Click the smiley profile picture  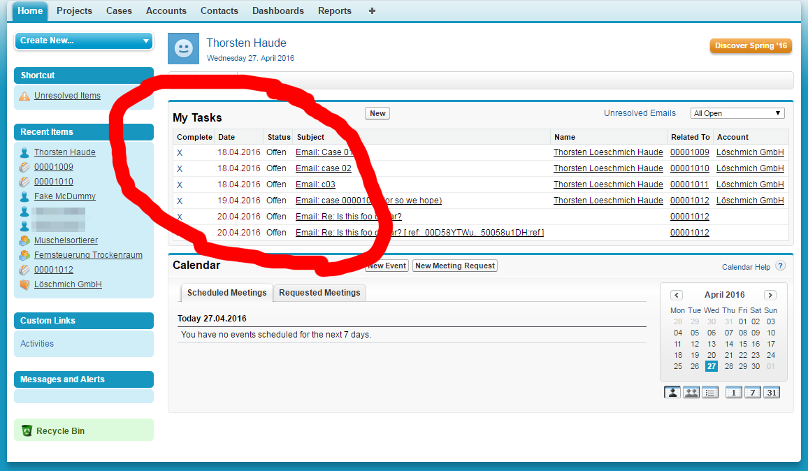tap(183, 48)
